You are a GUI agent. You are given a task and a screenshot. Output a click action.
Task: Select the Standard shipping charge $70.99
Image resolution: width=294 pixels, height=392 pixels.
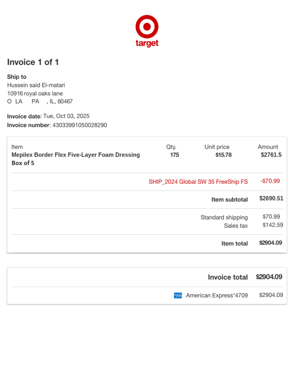[x=271, y=217]
